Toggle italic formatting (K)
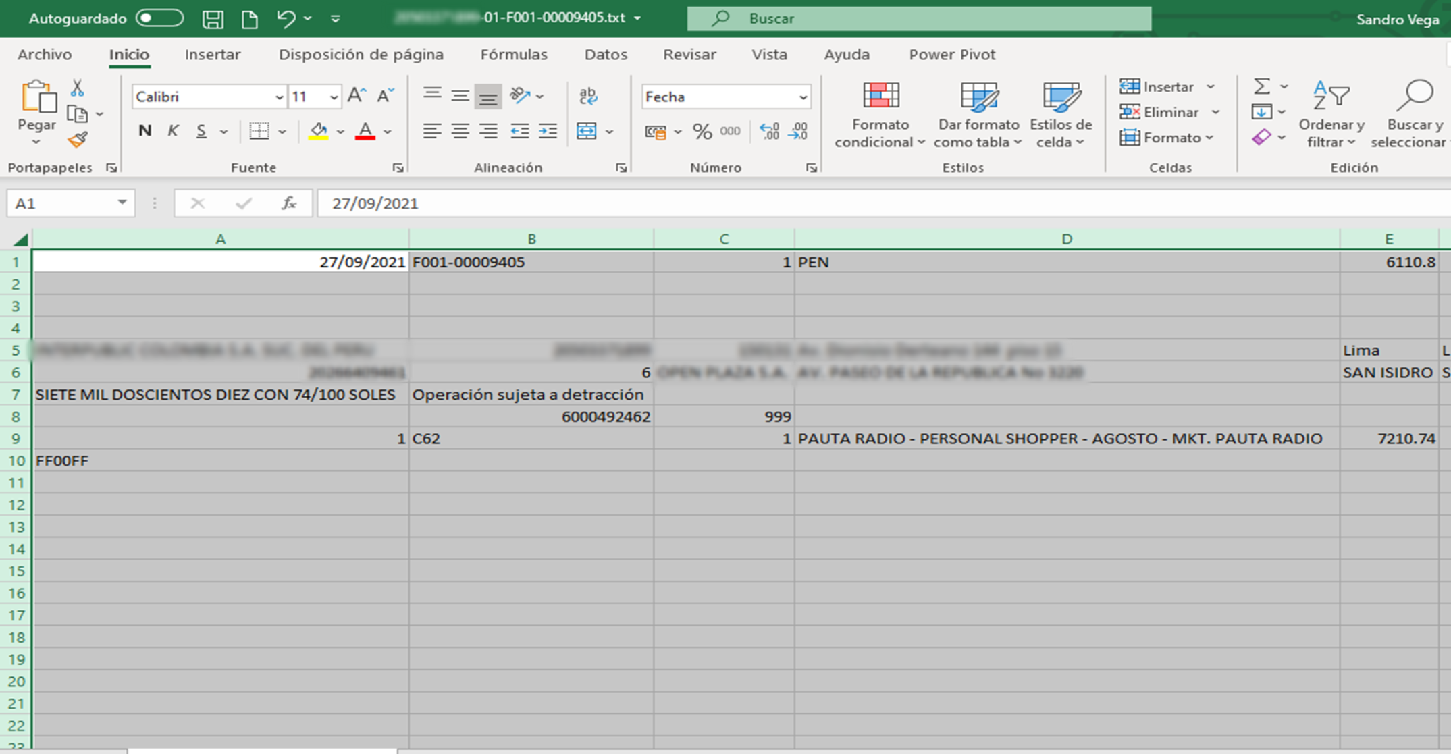1451x754 pixels. coord(173,131)
